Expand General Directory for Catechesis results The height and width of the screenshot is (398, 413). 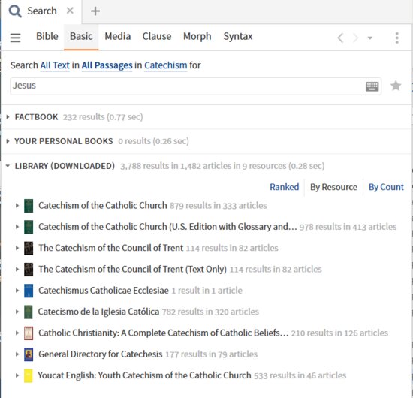[17, 354]
